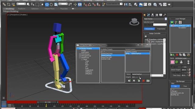195x109 pixels.
Task: Click the Global Weight stepper arrows
Action: pos(188,70)
